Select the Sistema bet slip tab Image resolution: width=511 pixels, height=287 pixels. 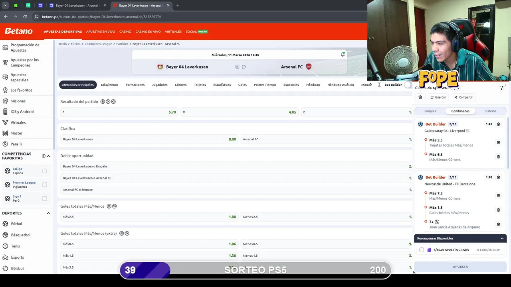pyautogui.click(x=490, y=111)
